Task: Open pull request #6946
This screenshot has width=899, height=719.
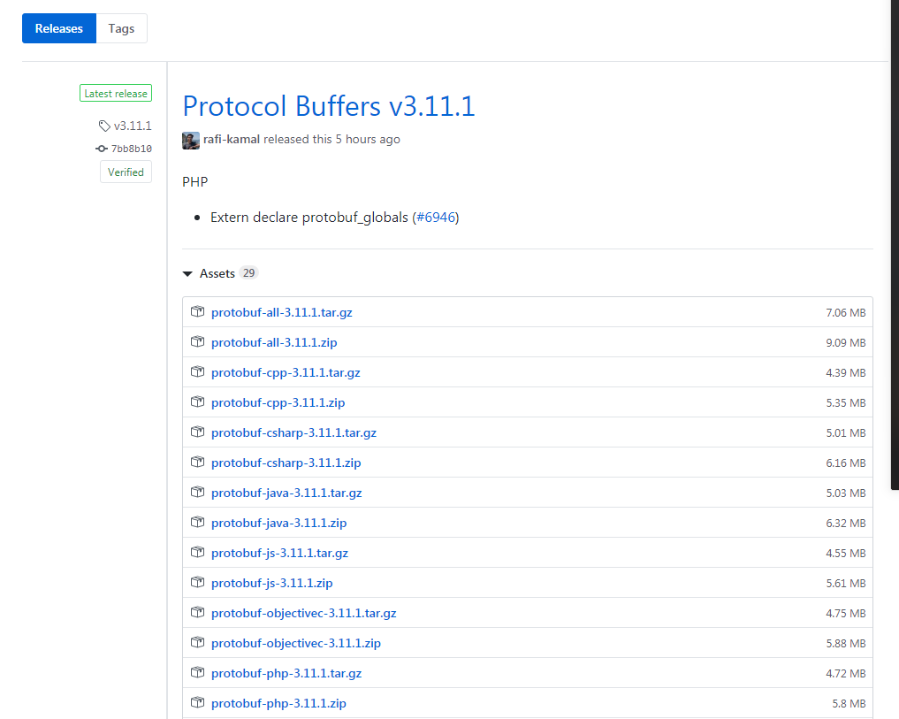Action: click(x=436, y=218)
